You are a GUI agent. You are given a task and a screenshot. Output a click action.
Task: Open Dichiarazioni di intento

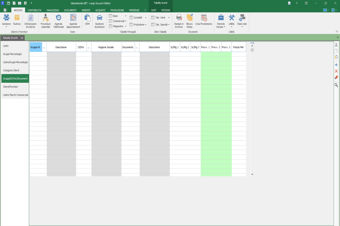click(x=30, y=21)
